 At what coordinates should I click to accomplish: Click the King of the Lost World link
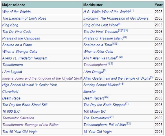coord(101,25)
